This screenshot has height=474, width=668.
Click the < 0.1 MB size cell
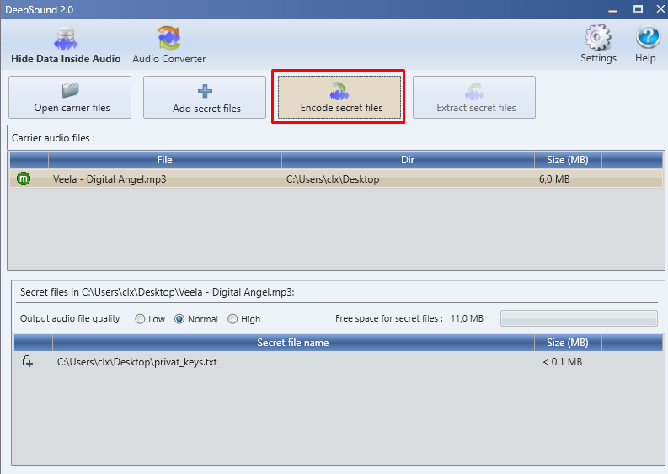[x=563, y=362]
